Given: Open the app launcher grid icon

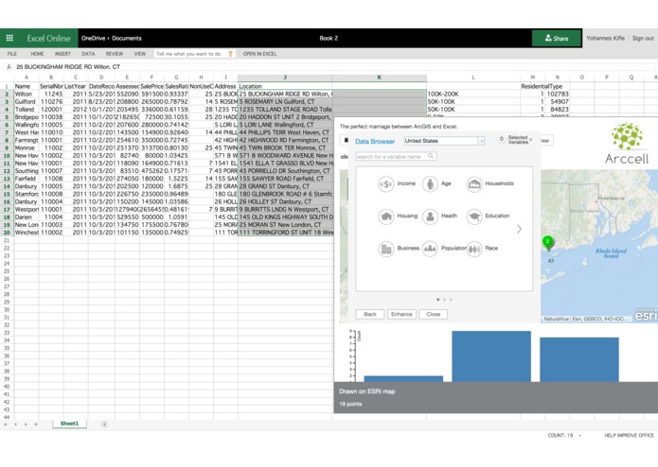Looking at the screenshot, I should [x=9, y=38].
